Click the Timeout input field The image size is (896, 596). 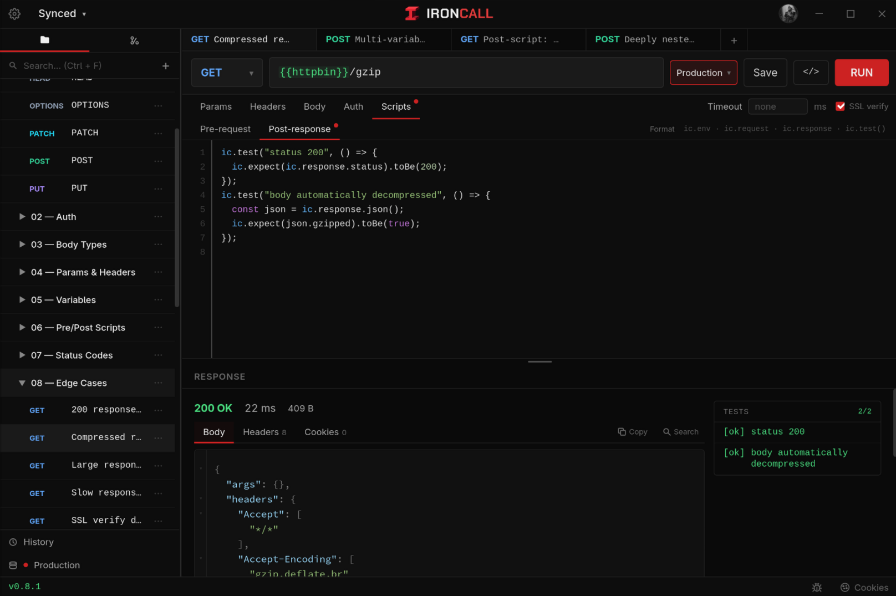[x=777, y=106]
